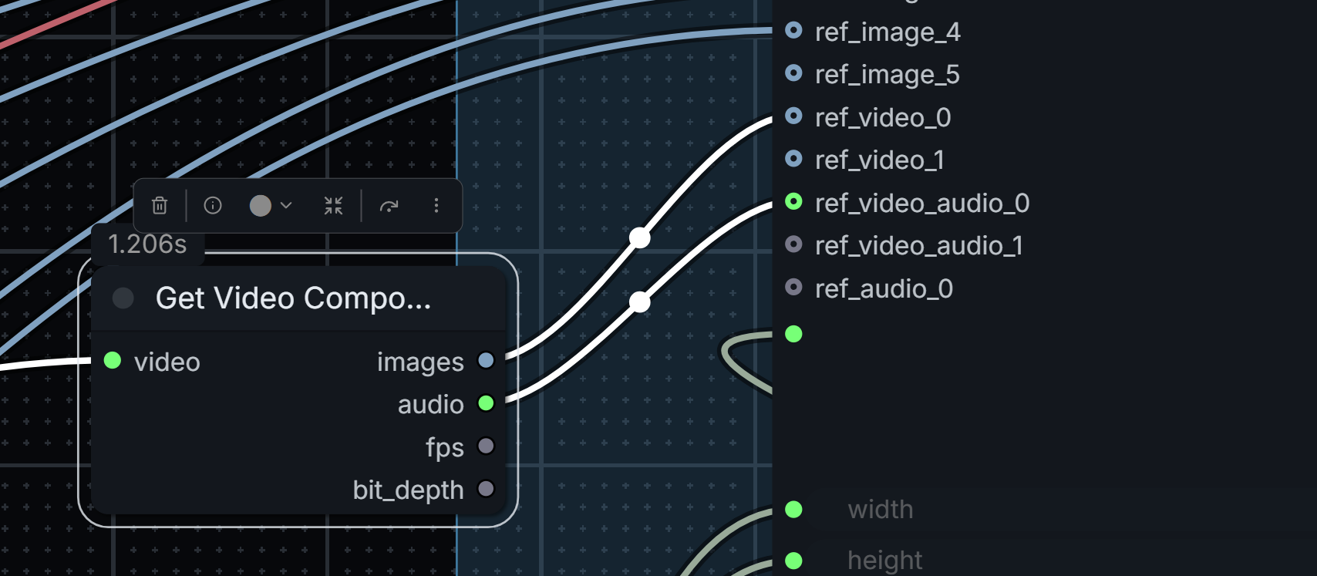Click the images output socket
Image resolution: width=1317 pixels, height=576 pixels.
(x=486, y=360)
